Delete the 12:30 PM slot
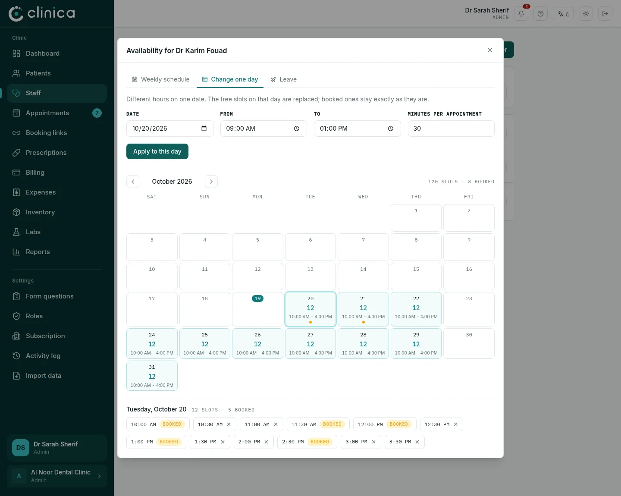This screenshot has width=621, height=496. click(x=456, y=424)
